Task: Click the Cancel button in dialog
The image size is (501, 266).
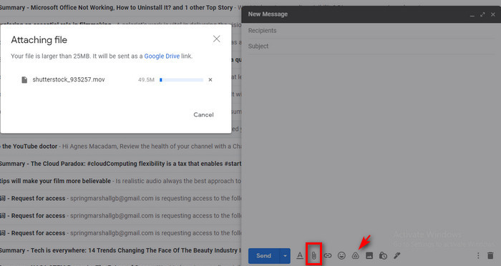Action: point(203,114)
